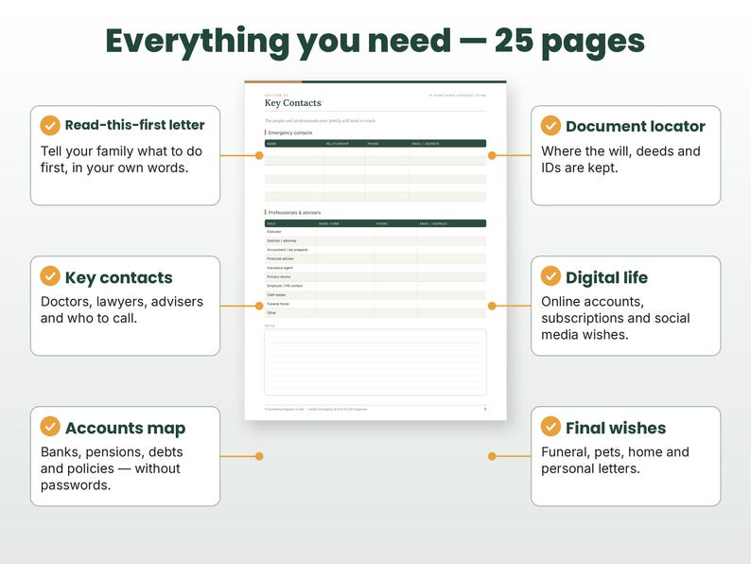Click the Everything you need headline
Viewport: 751px width, 564px height.
(x=375, y=42)
